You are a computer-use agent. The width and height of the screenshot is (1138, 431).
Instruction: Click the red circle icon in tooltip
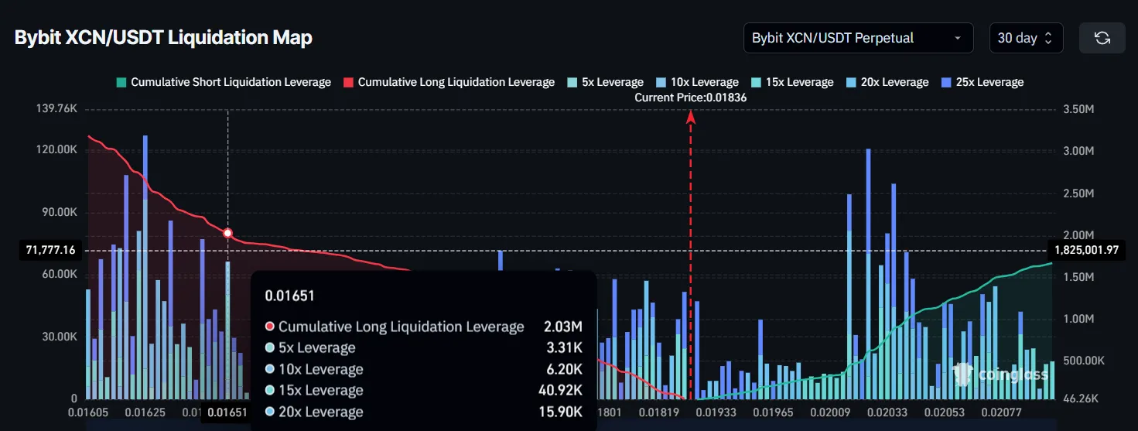click(269, 327)
